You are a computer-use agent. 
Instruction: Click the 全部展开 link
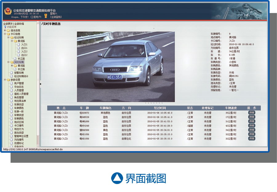[x=8, y=24]
